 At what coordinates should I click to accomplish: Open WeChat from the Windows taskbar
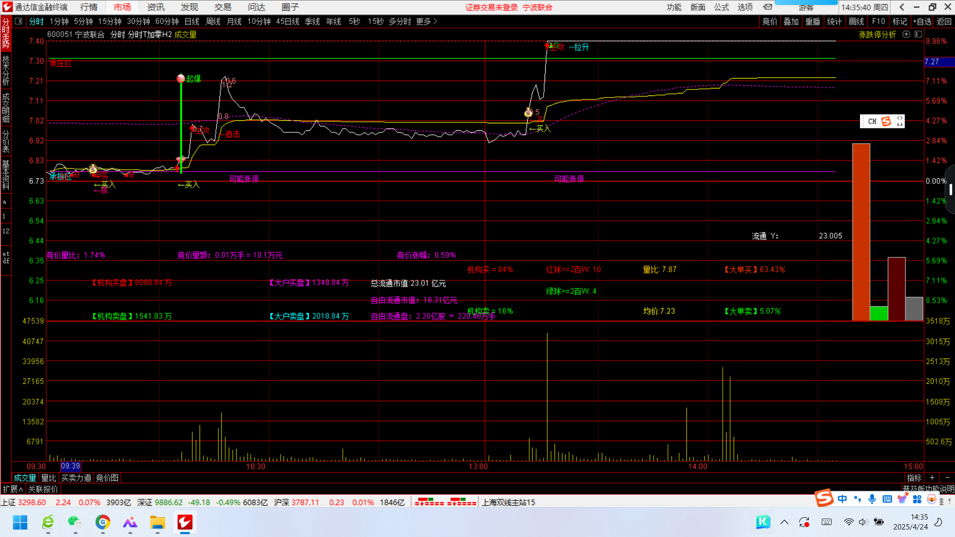75,522
